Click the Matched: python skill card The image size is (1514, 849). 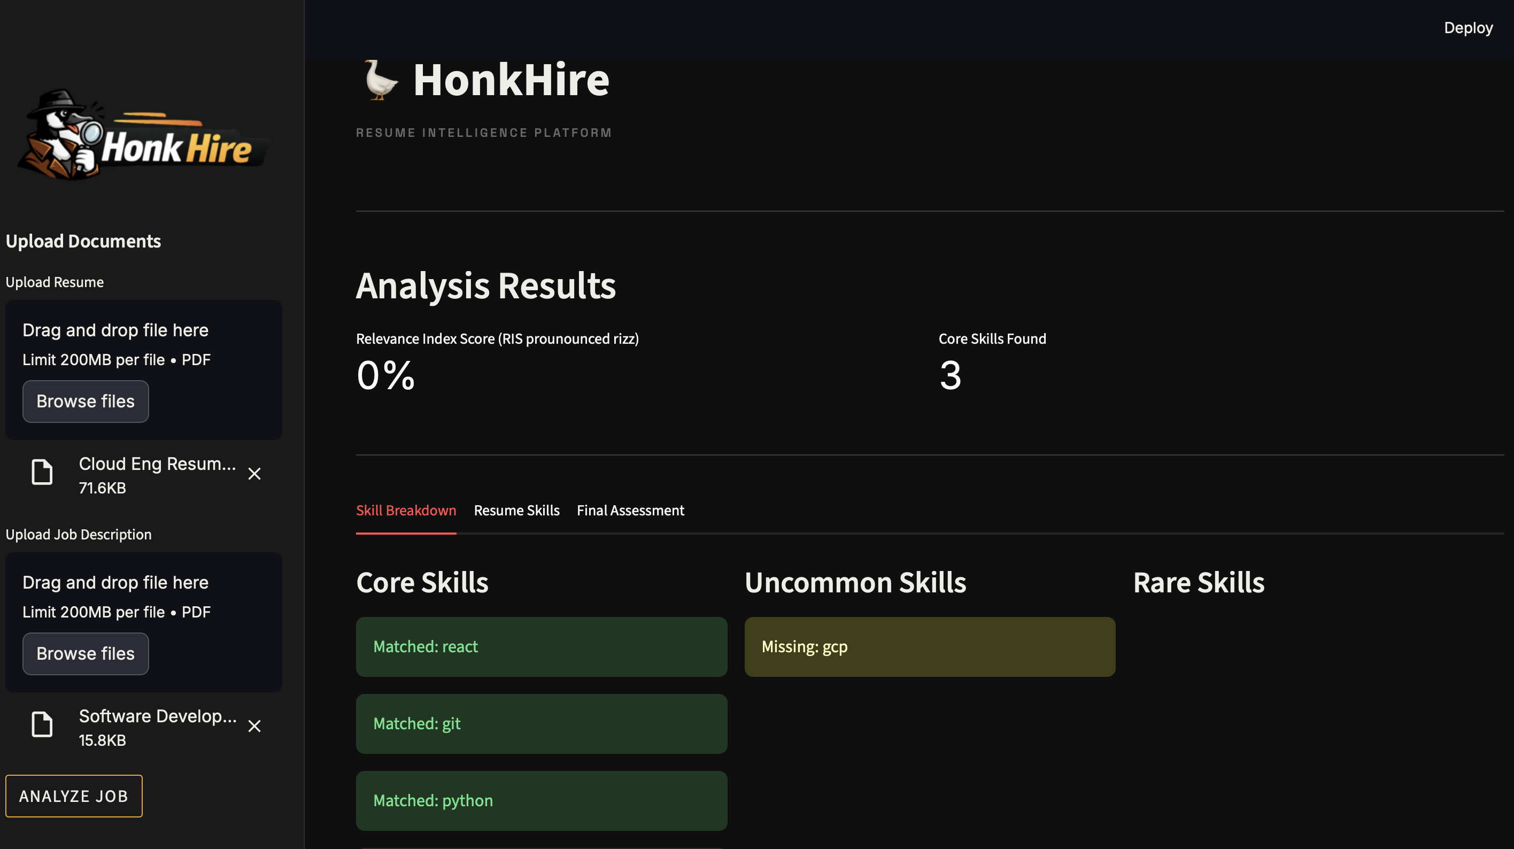542,801
